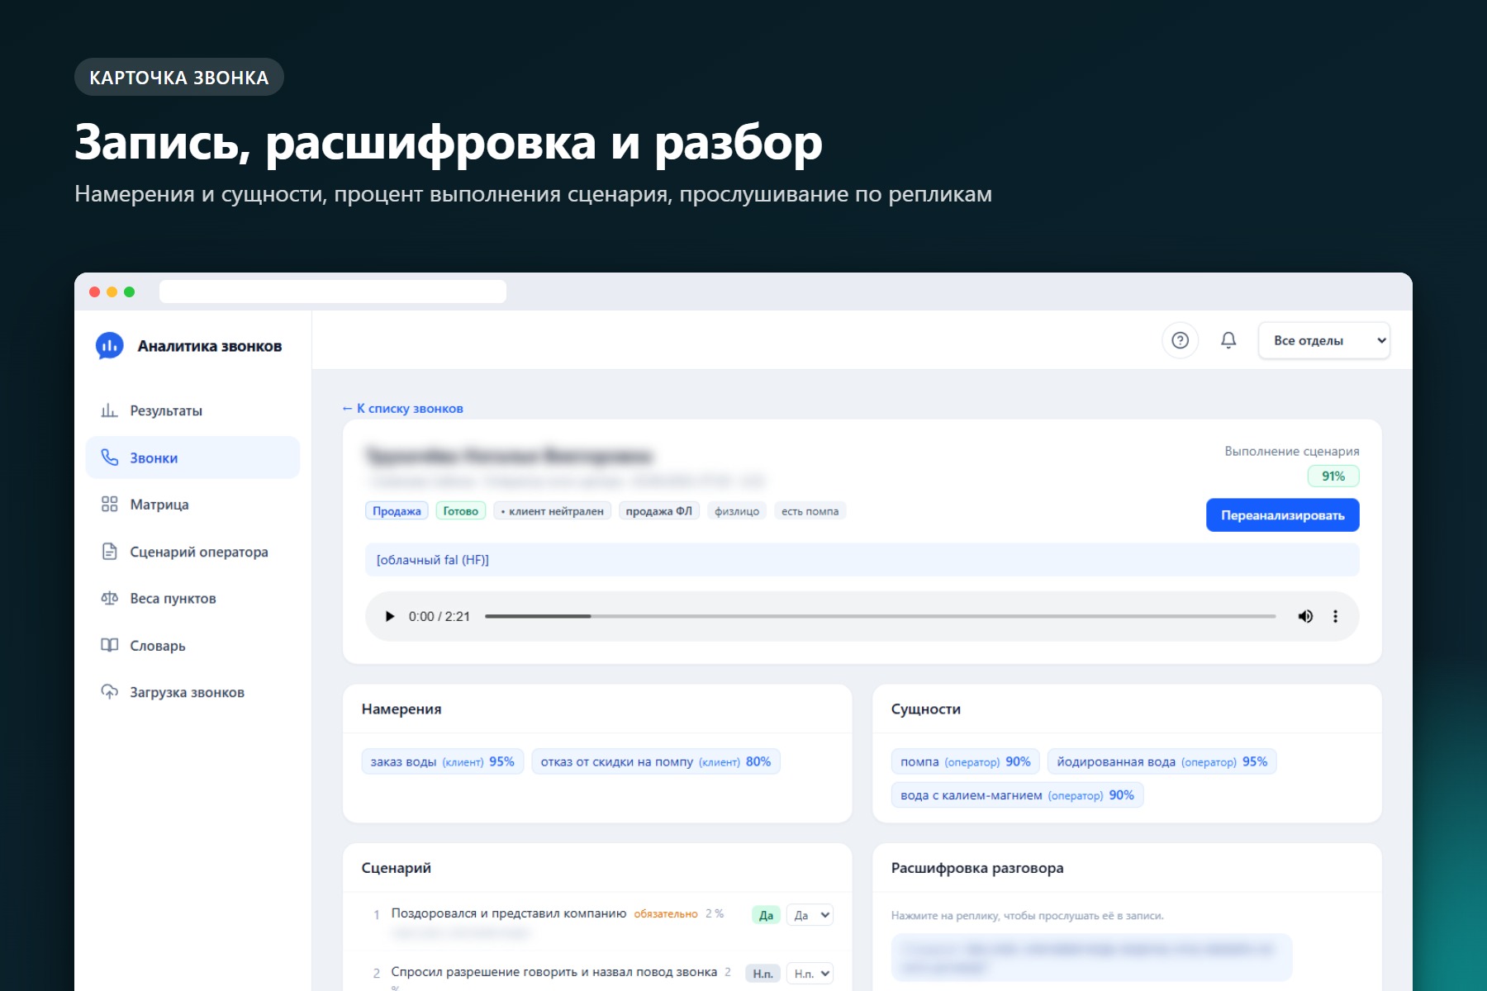This screenshot has height=991, width=1487.
Task: Click отказ от скидки на помпу chip
Action: point(656,761)
